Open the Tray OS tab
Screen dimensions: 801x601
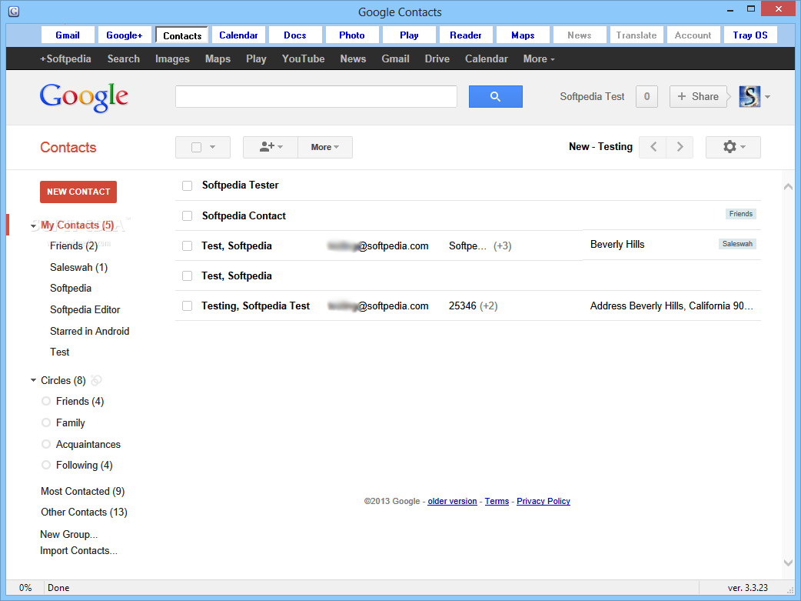750,35
